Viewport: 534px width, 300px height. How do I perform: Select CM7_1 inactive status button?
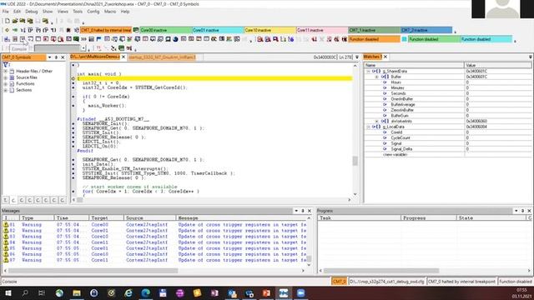point(375,30)
